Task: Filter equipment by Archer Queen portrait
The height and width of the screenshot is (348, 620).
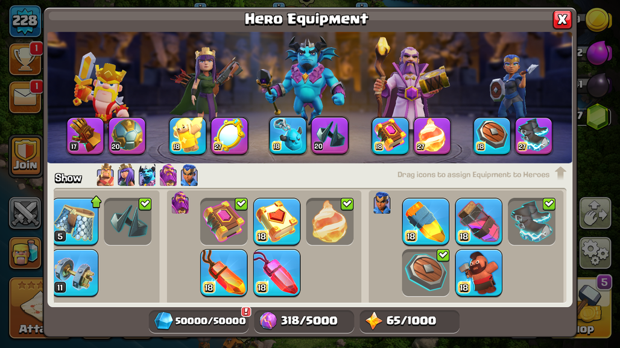Action: (x=126, y=175)
